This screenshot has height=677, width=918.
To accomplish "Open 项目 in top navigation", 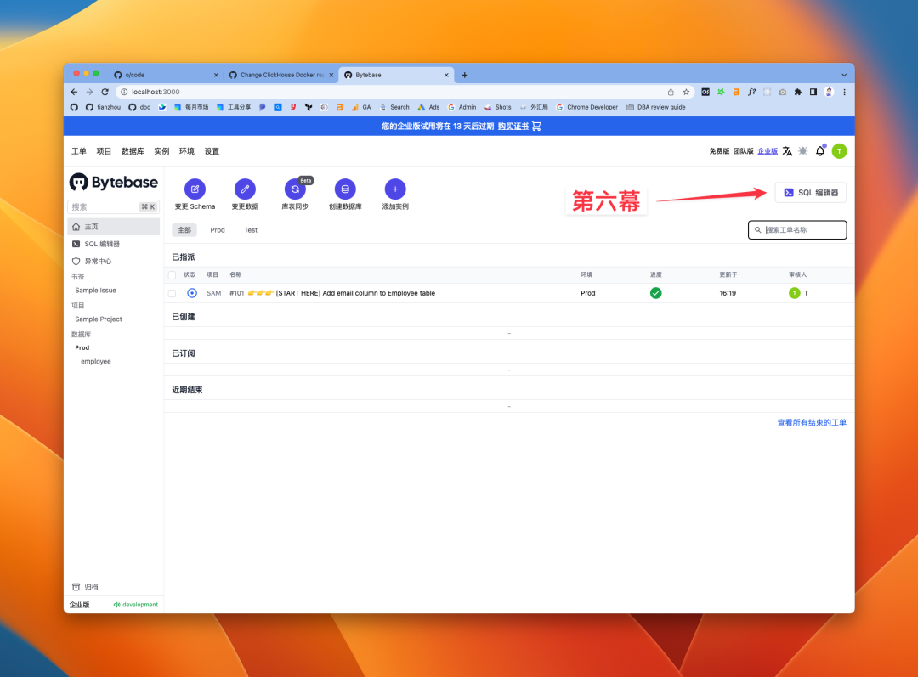I will point(104,151).
